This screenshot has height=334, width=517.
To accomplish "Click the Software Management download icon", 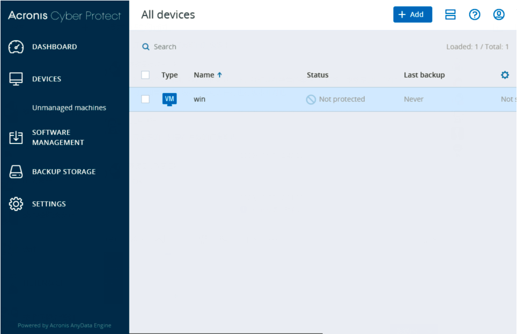I will pos(16,137).
